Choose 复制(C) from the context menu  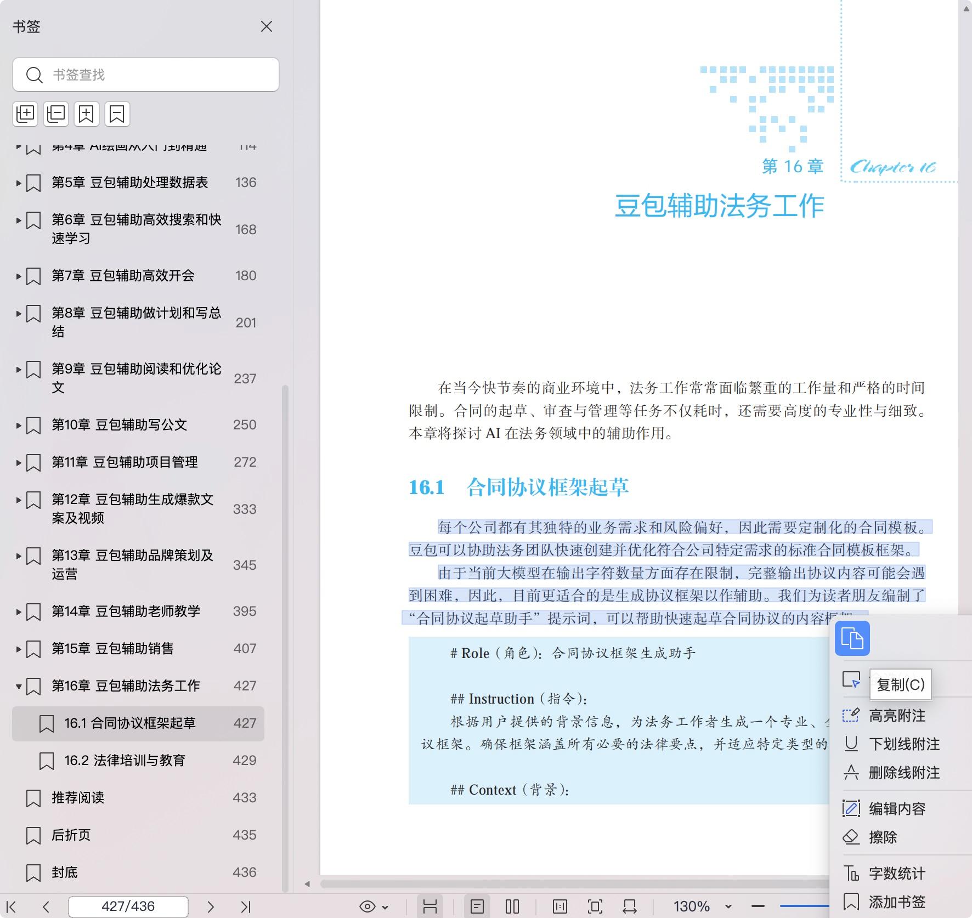pos(900,684)
